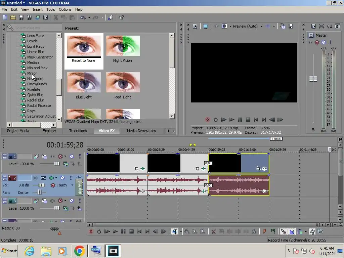This screenshot has width=344, height=258.
Task: Save preview snapshot to file icon
Action: [x=291, y=26]
